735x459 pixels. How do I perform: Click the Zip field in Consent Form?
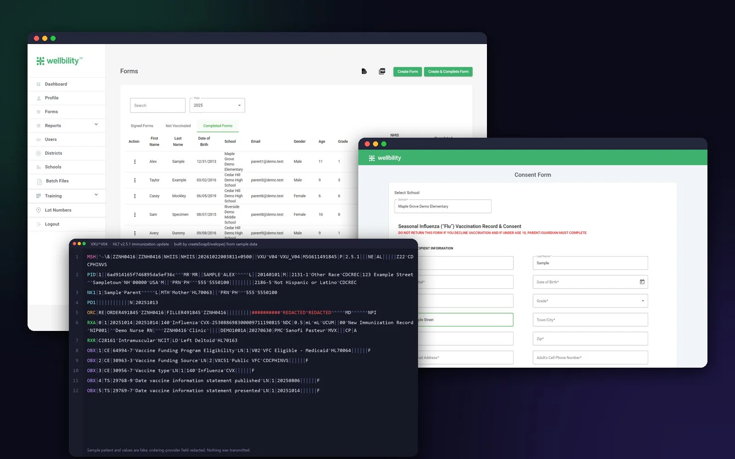pos(590,339)
